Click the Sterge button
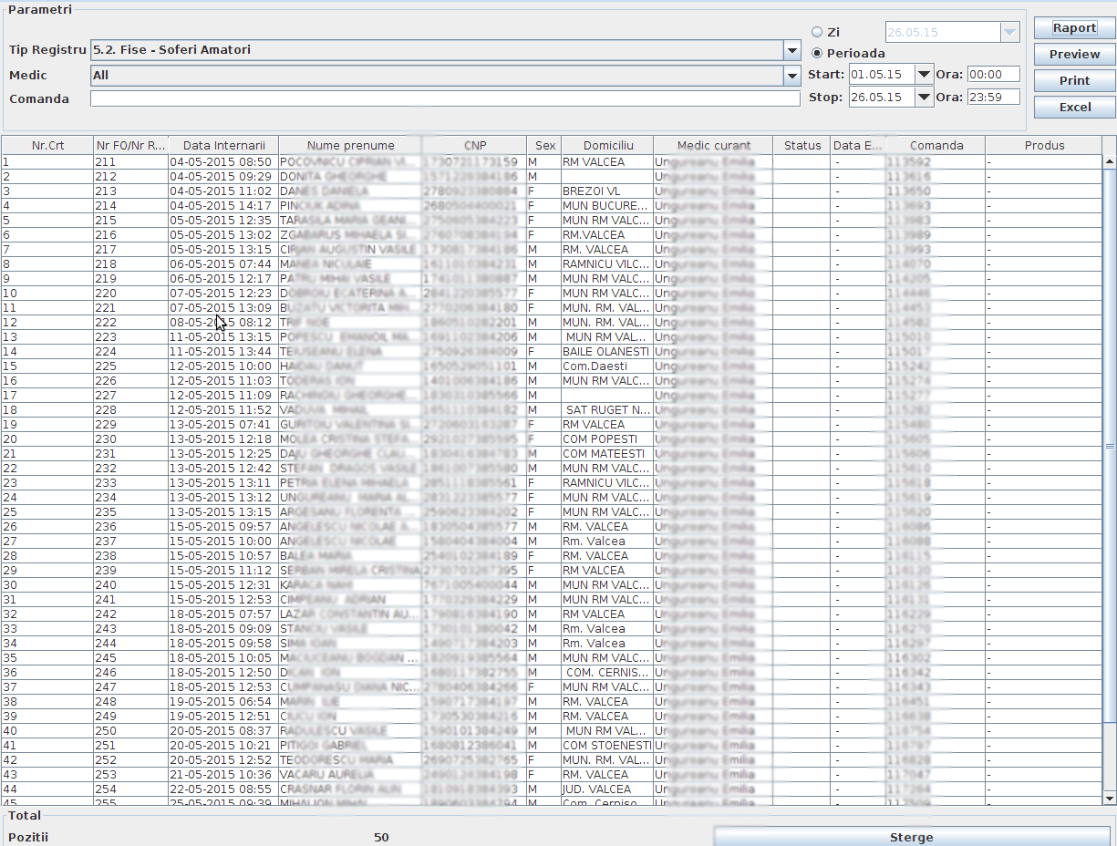1117x846 pixels. pyautogui.click(x=911, y=837)
